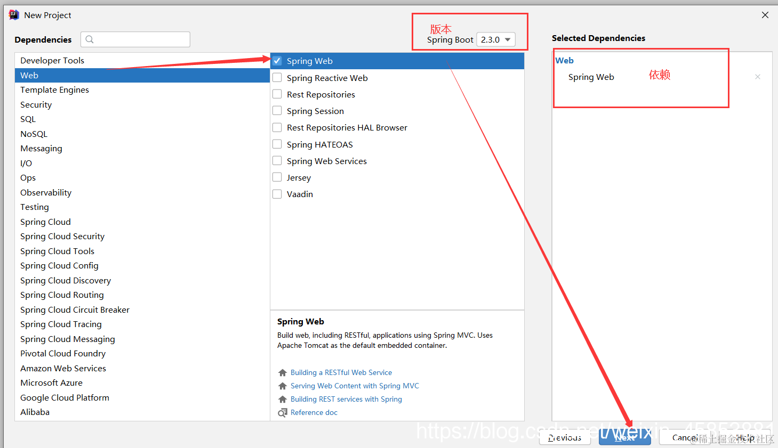
Task: Choose Spring Cloud Tools category
Action: pyautogui.click(x=142, y=251)
